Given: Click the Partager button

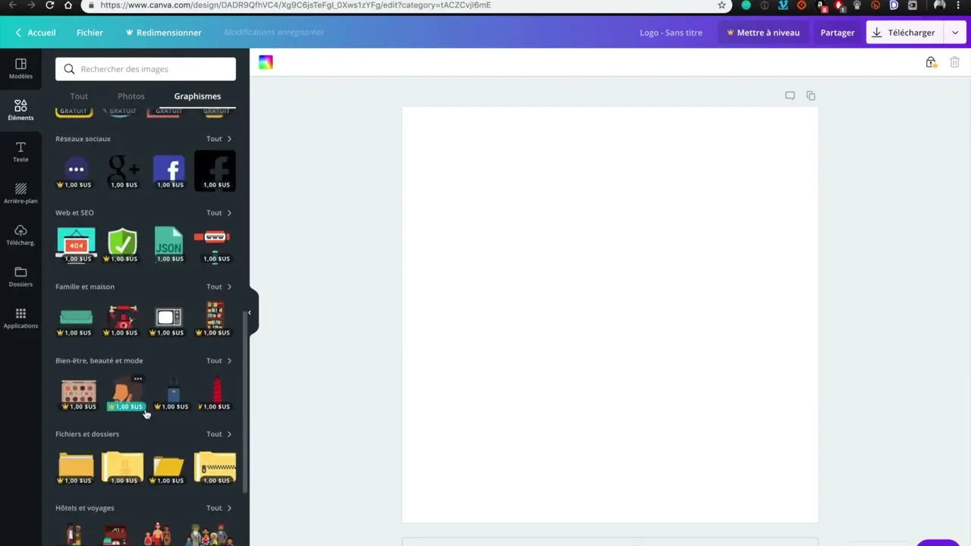Looking at the screenshot, I should (837, 33).
